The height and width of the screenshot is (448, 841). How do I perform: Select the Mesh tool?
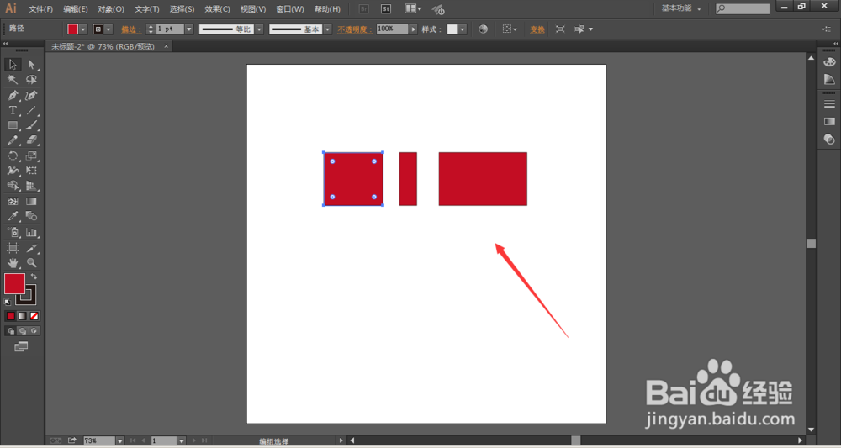13,202
